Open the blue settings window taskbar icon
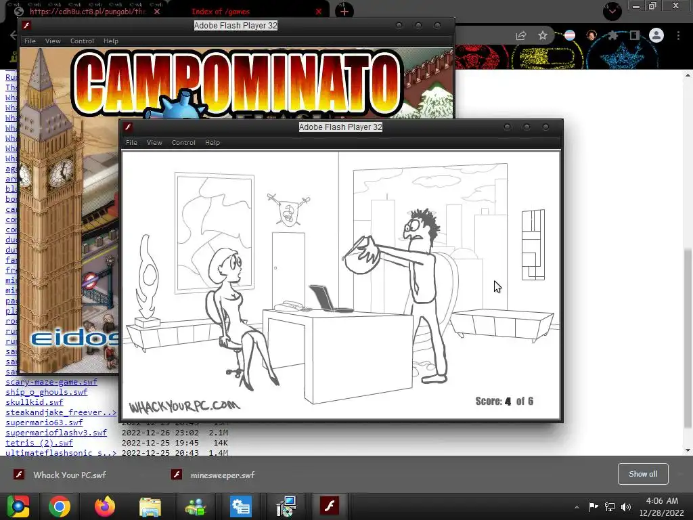Screen dimensions: 693x520 coord(241,506)
